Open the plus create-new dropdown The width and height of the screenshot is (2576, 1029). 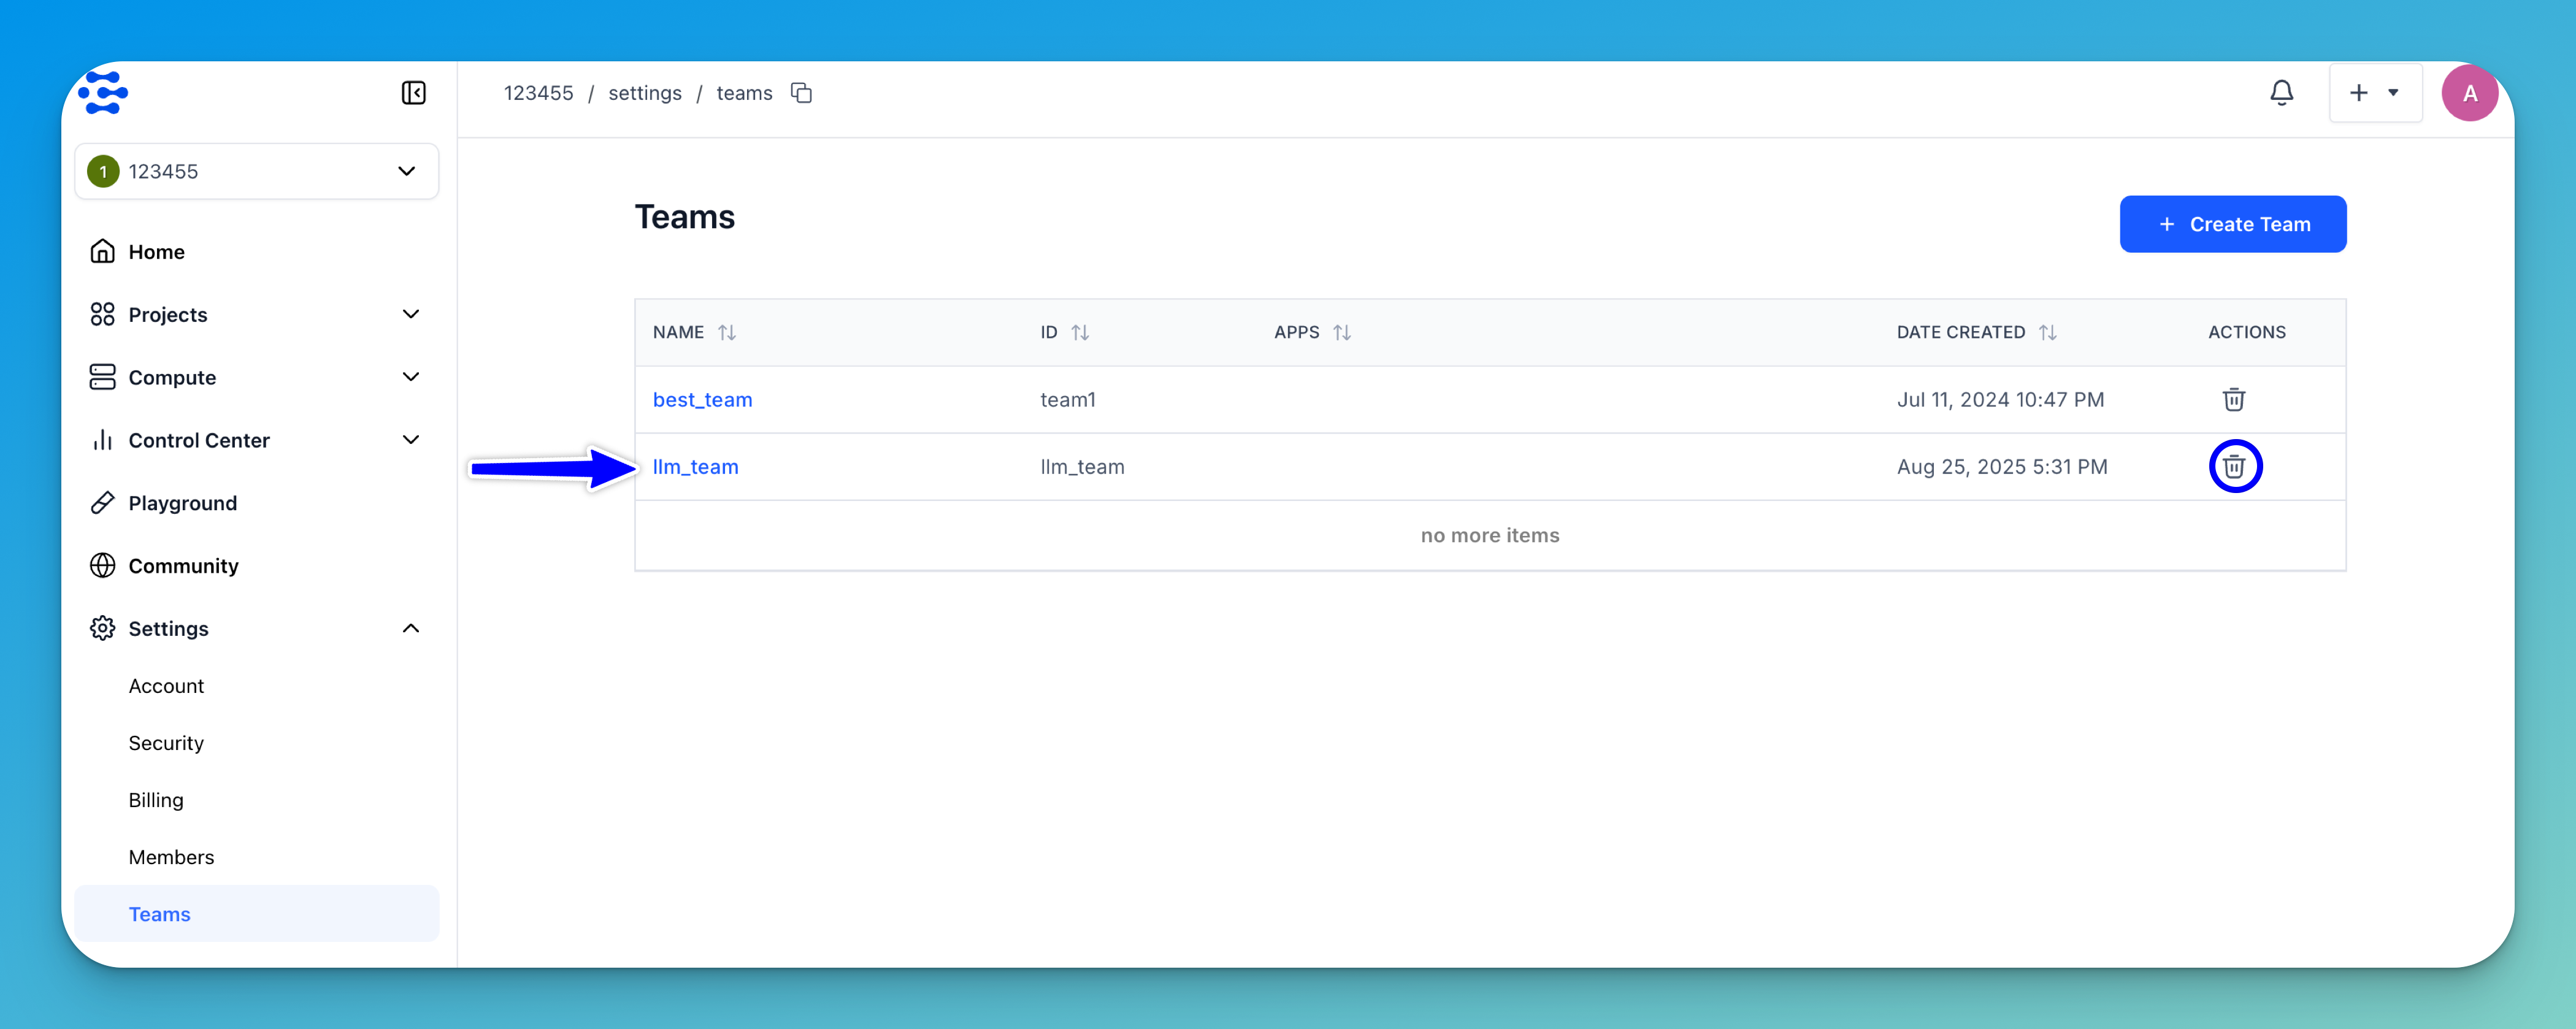click(2375, 93)
